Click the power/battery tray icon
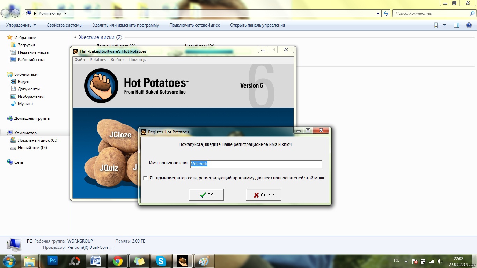 (x=423, y=261)
